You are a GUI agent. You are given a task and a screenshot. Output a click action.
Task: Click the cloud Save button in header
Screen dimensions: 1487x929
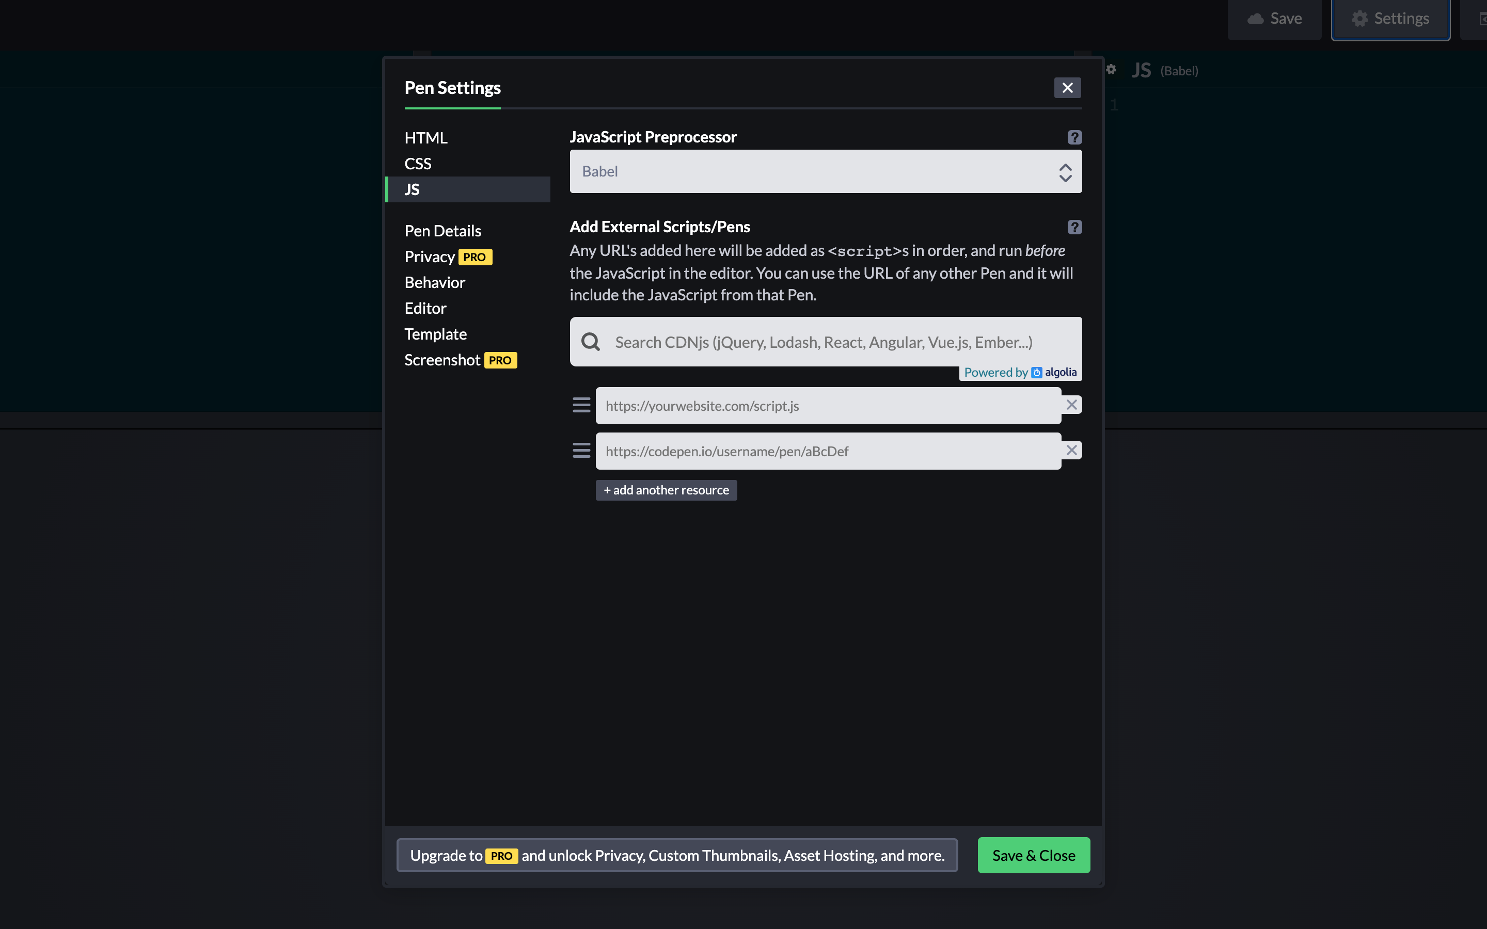tap(1274, 19)
